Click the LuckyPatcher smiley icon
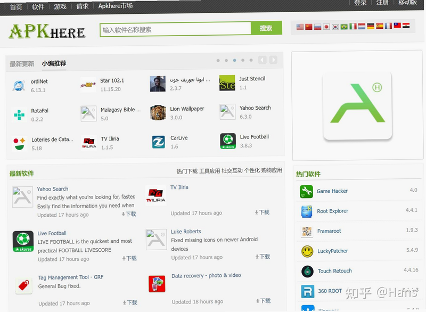The width and height of the screenshot is (426, 312). [x=307, y=251]
